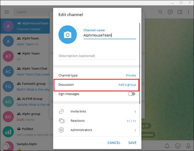The height and width of the screenshot is (151, 194).
Task: Click the Invite links count 1
Action: coord(135,112)
